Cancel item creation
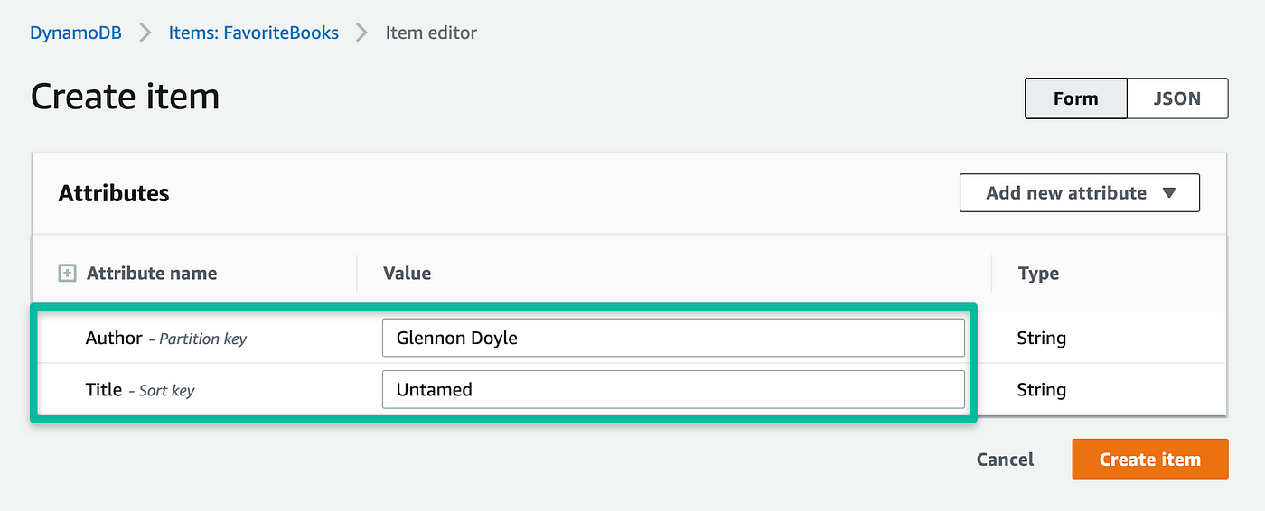Screen dimensions: 1265x511 tap(1005, 460)
